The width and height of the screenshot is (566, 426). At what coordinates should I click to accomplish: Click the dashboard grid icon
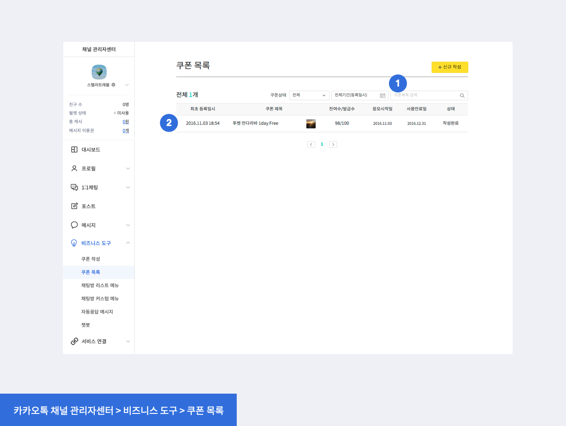(x=75, y=150)
